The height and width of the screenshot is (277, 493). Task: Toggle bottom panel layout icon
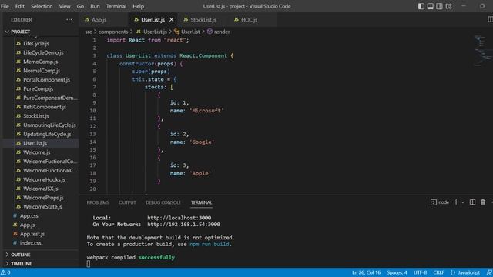point(430,6)
